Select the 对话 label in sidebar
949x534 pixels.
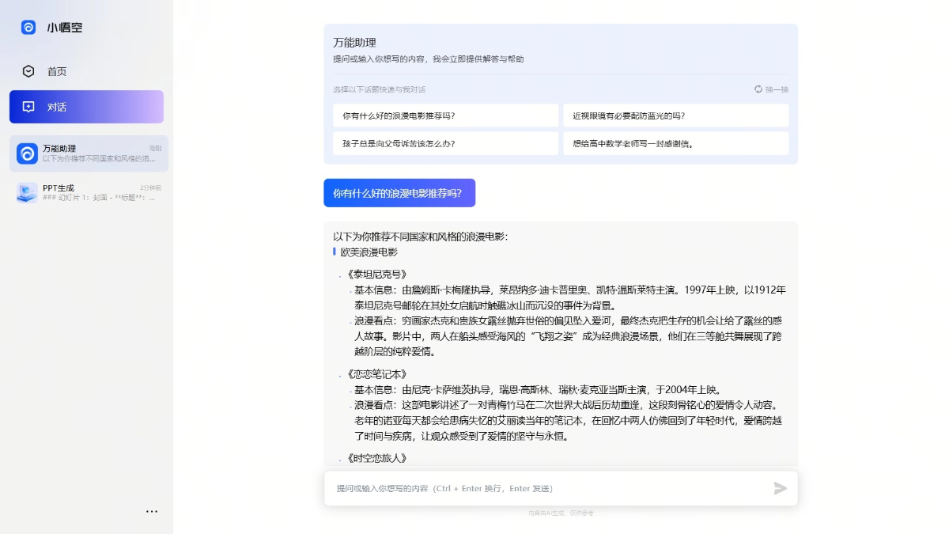click(57, 107)
